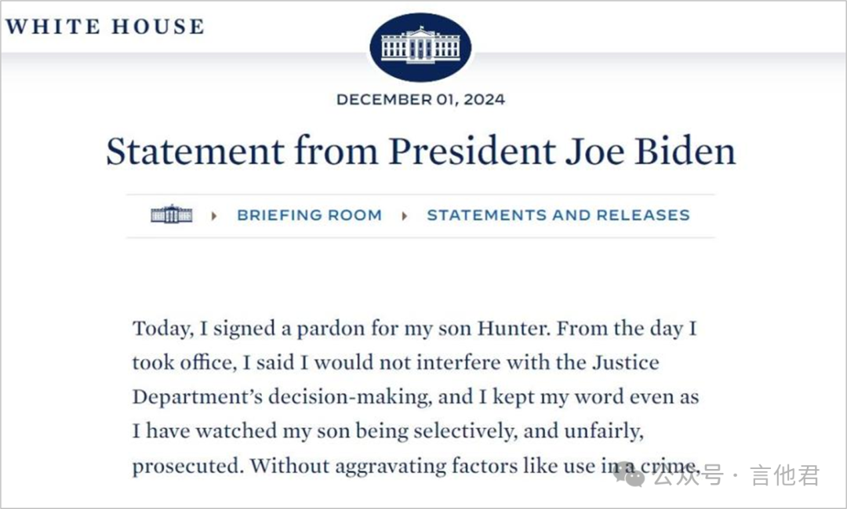Click the WeChat bubble watermark icon
Image resolution: width=847 pixels, height=509 pixels.
629,474
